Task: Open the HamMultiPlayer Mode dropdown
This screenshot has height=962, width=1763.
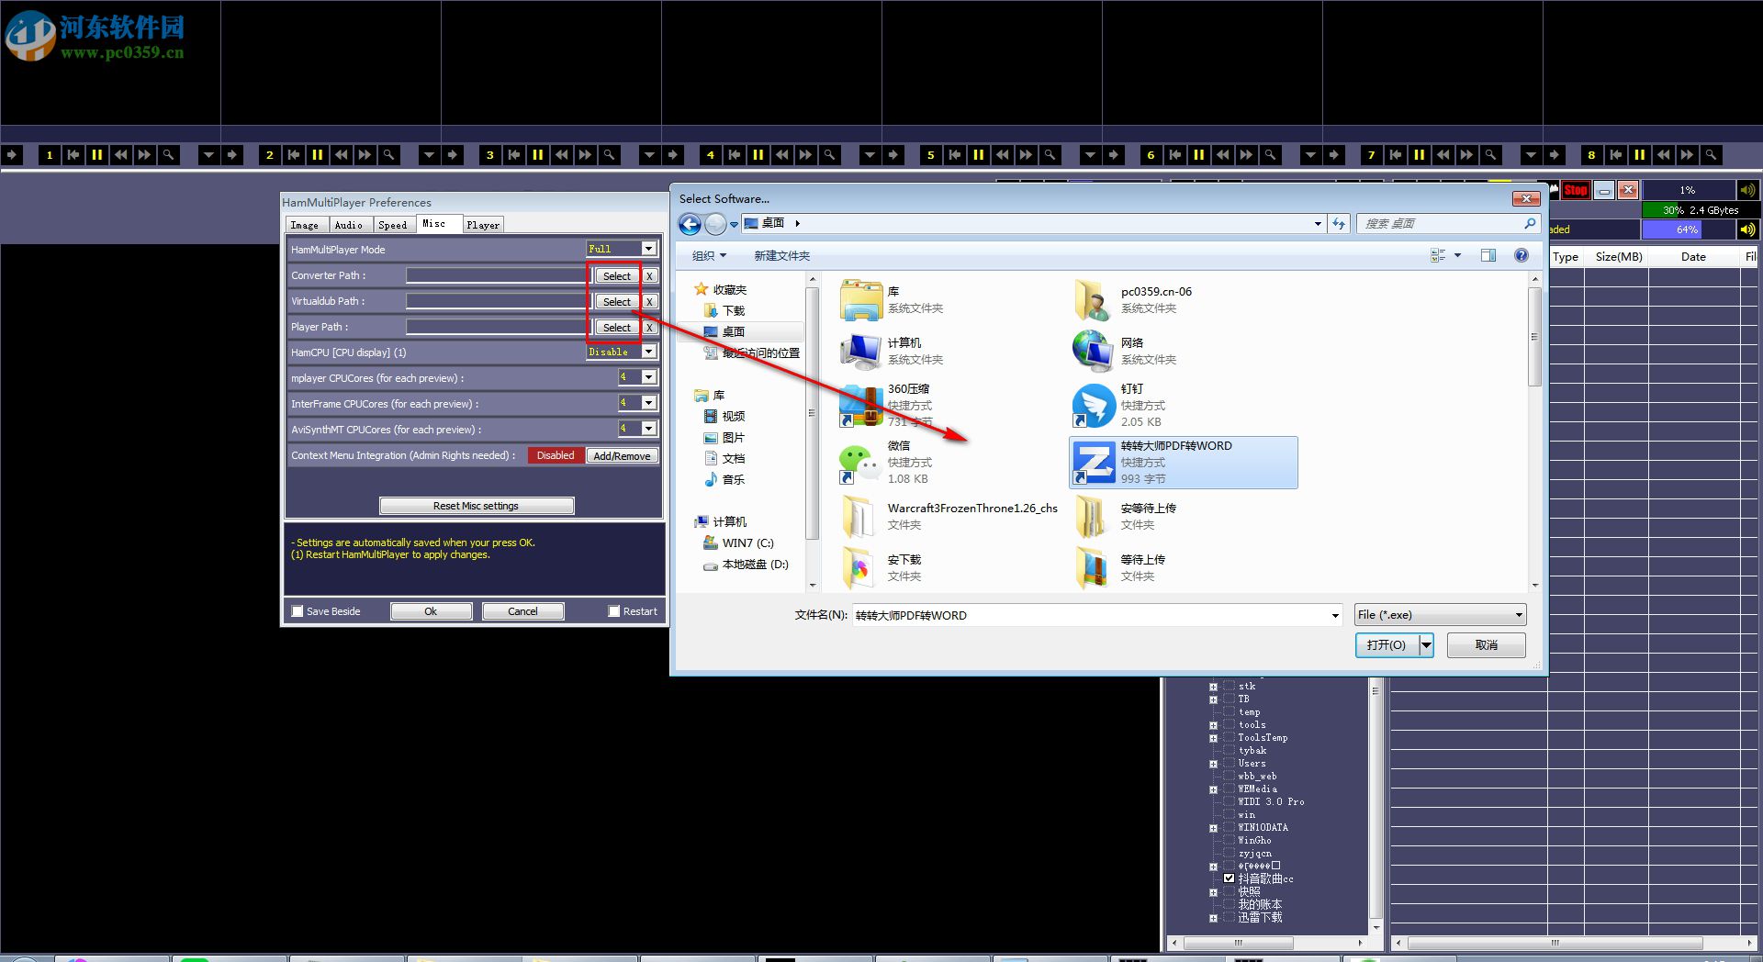Action: pyautogui.click(x=648, y=249)
